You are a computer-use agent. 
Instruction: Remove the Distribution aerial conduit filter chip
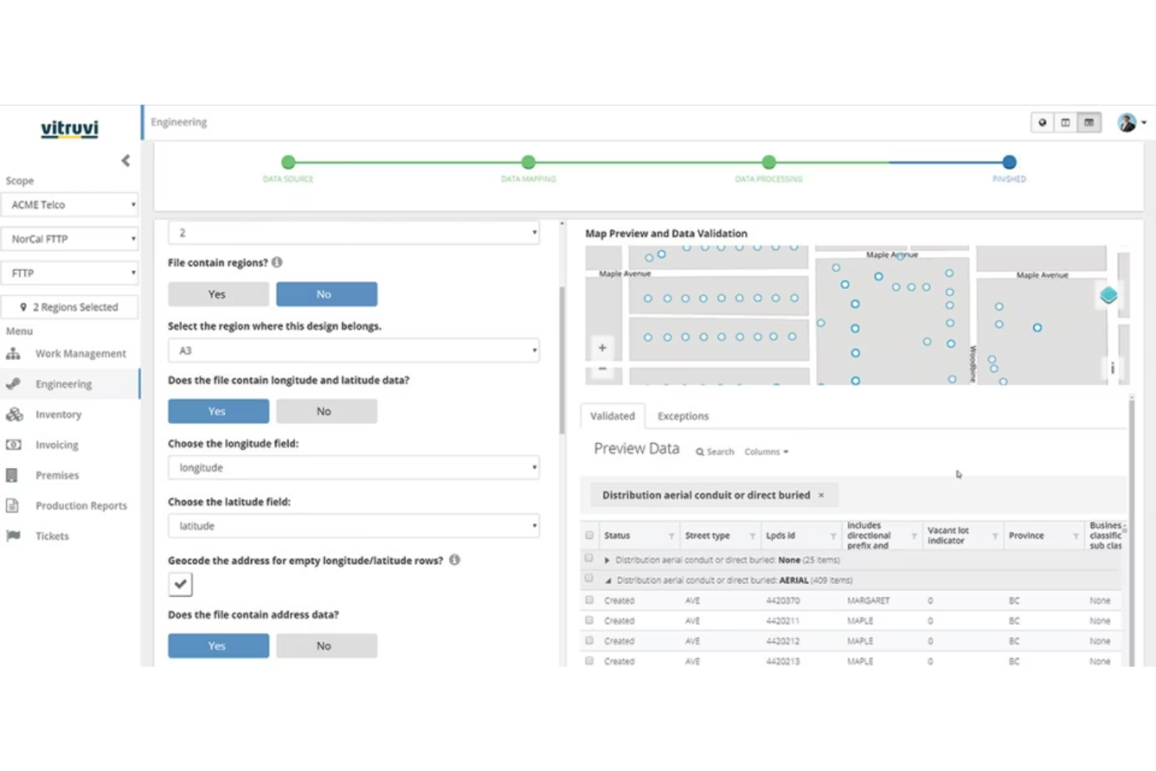pyautogui.click(x=821, y=495)
